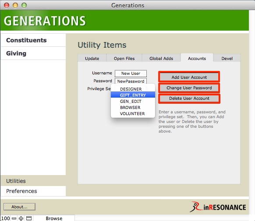The height and width of the screenshot is (221, 255).
Task: Click the zoom out minus icon
Action: pyautogui.click(x=14, y=218)
